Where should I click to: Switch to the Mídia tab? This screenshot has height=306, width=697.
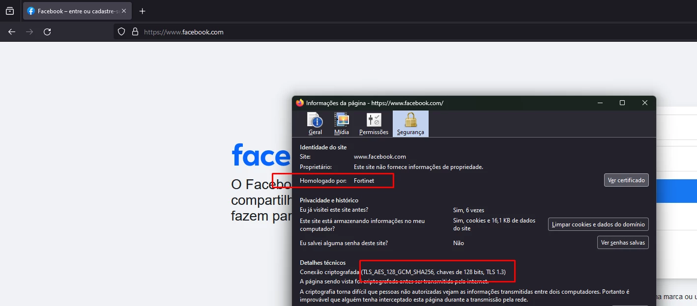(x=342, y=124)
